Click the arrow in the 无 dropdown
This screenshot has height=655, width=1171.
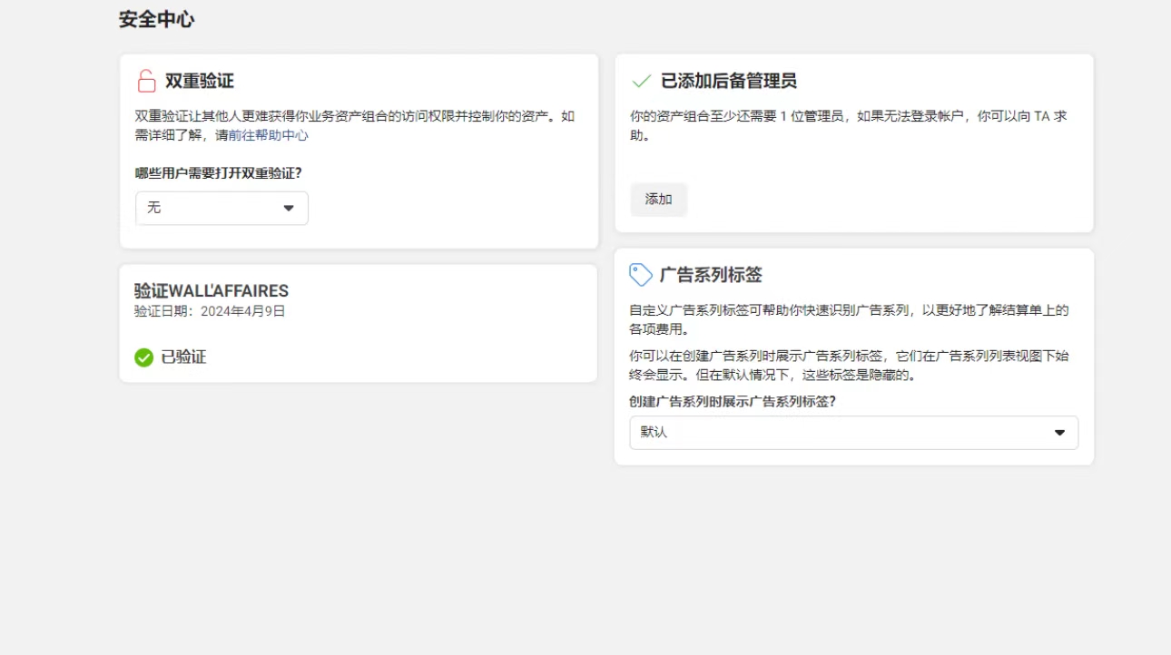(x=289, y=208)
